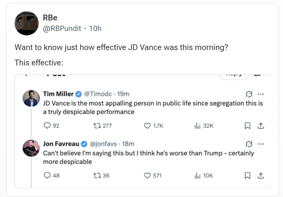Open Tim Miller's display name link

tap(58, 94)
